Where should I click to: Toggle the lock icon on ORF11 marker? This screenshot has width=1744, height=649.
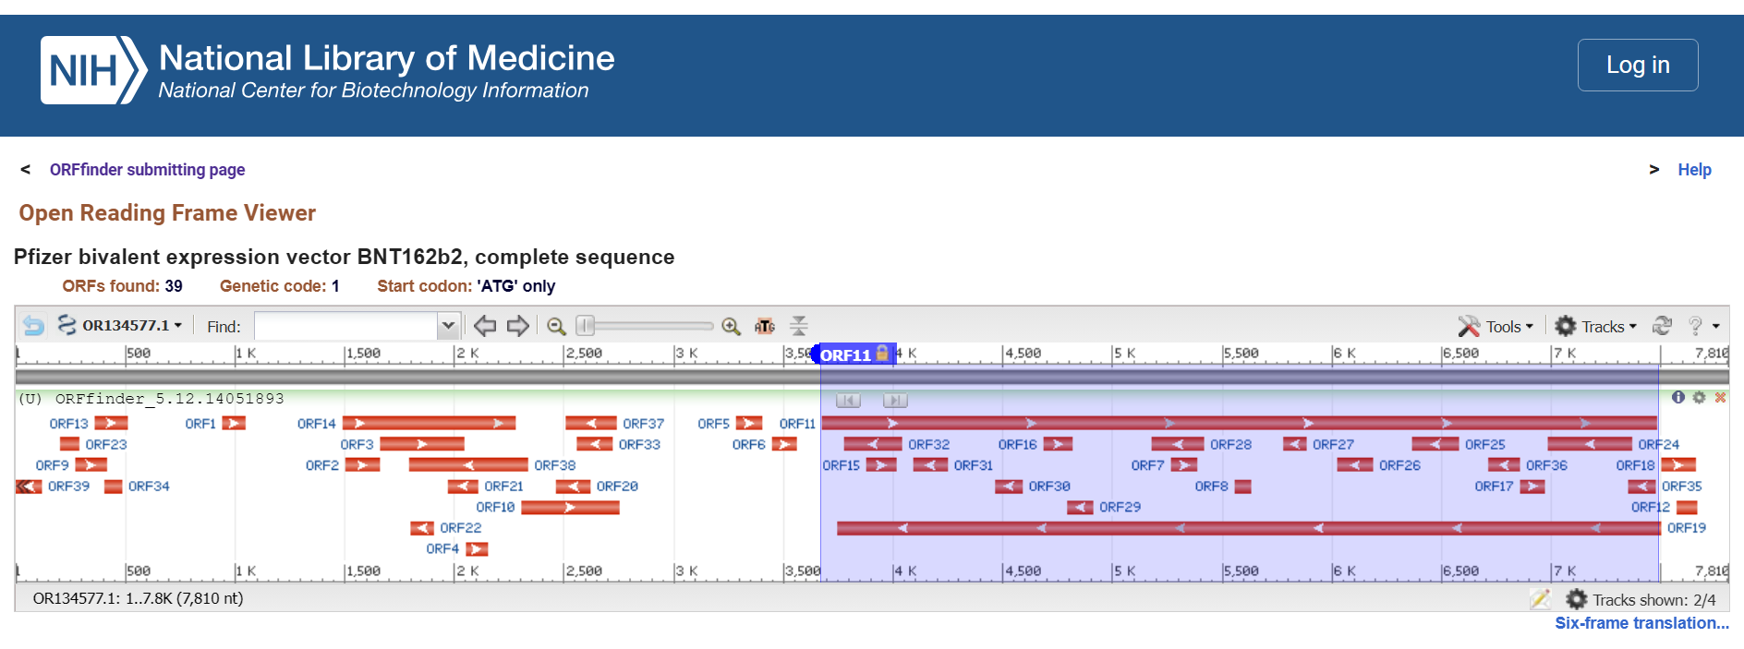[x=882, y=353]
